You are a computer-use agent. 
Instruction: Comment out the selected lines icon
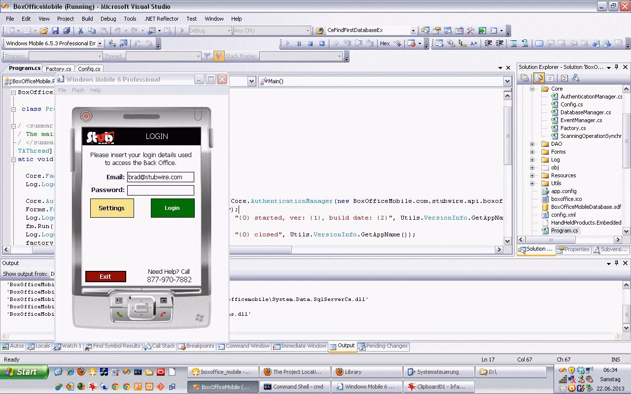pyautogui.click(x=514, y=43)
